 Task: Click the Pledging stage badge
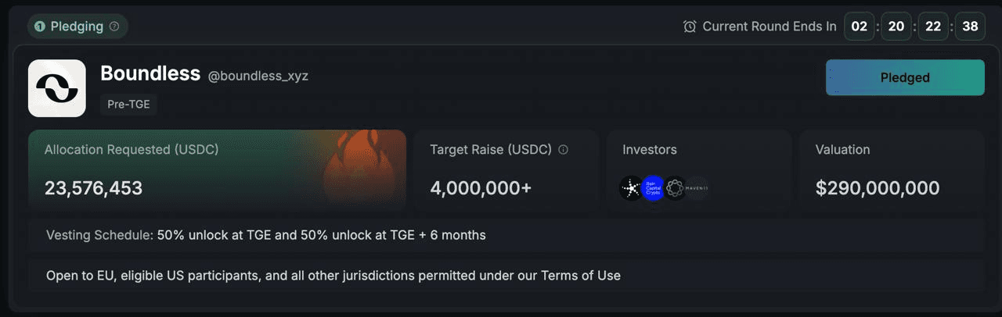[77, 27]
